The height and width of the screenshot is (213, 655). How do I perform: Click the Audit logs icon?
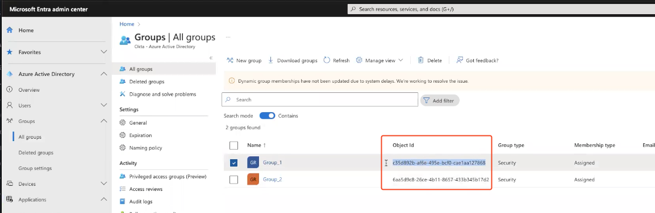point(123,201)
